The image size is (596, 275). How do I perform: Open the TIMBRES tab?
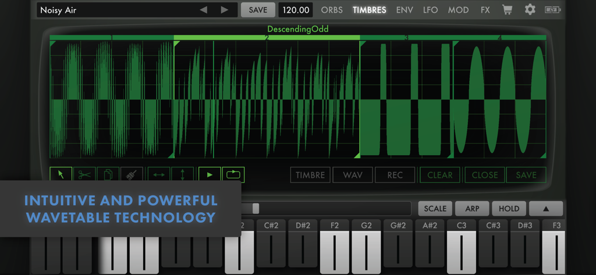(370, 10)
